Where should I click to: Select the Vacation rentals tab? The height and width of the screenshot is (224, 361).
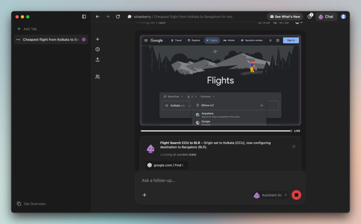pyautogui.click(x=251, y=40)
